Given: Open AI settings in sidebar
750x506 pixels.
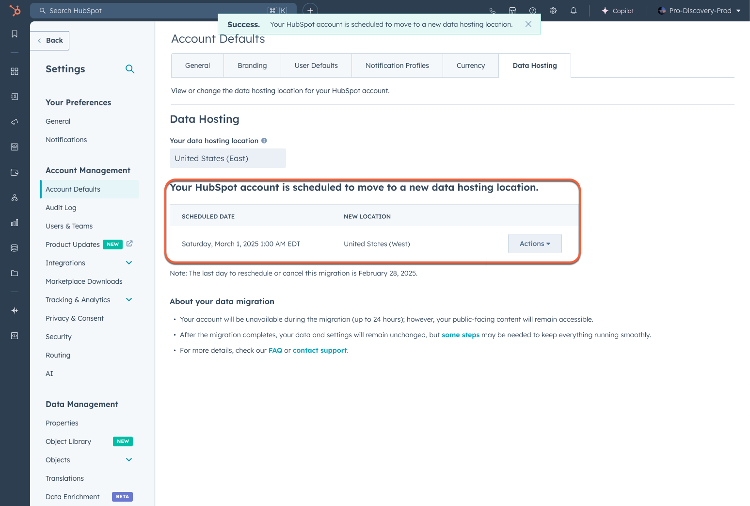Looking at the screenshot, I should [x=49, y=374].
